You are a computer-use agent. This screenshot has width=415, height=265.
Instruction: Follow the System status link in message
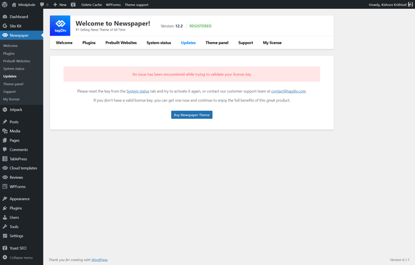pos(137,91)
